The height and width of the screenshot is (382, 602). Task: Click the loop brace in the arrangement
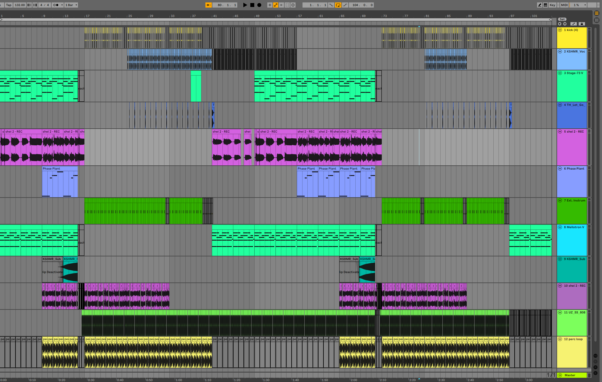tap(276, 20)
